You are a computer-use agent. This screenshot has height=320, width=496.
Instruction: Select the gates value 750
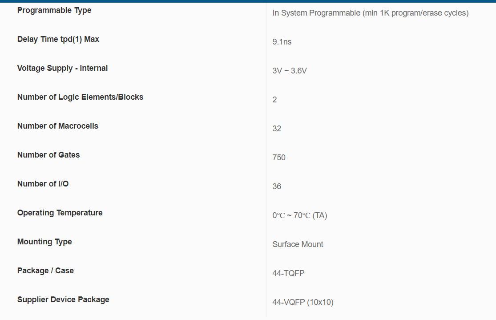click(279, 158)
